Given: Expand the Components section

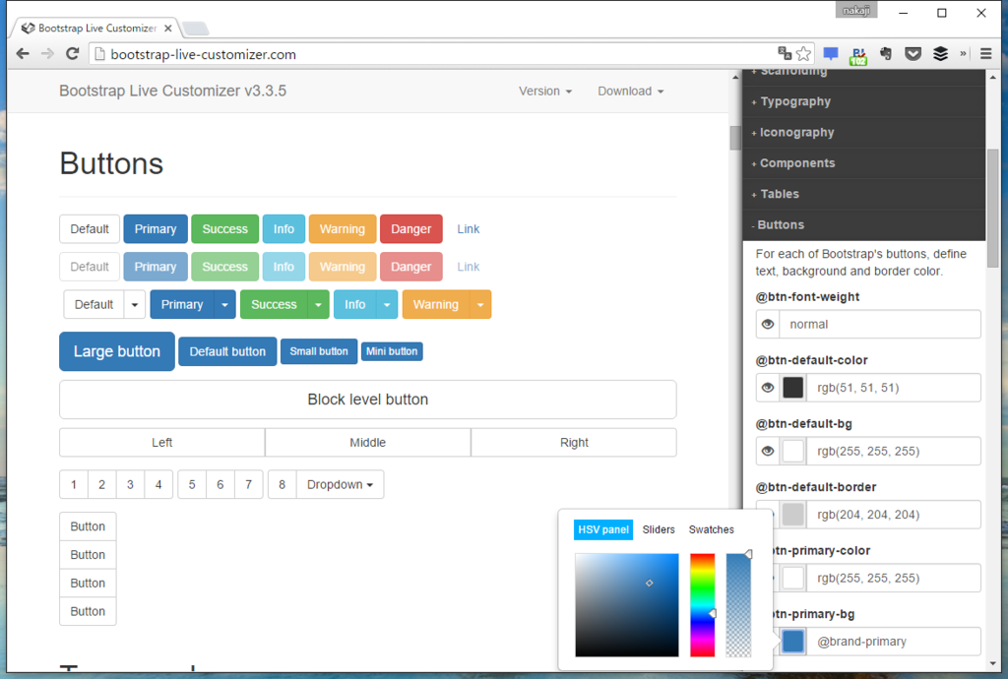Looking at the screenshot, I should [x=863, y=163].
